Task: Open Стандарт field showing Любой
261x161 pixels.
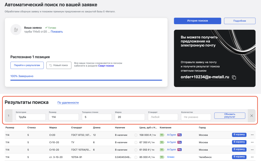Action: coord(163,117)
